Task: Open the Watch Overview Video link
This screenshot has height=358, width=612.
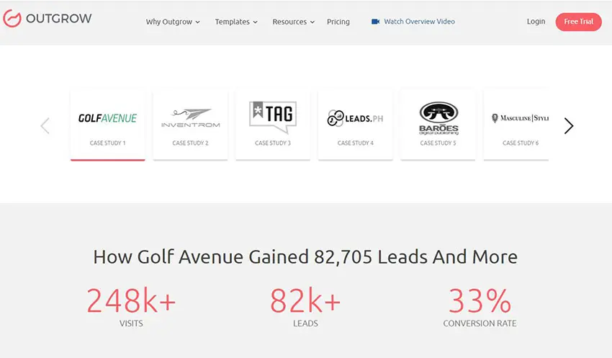Action: (x=419, y=22)
